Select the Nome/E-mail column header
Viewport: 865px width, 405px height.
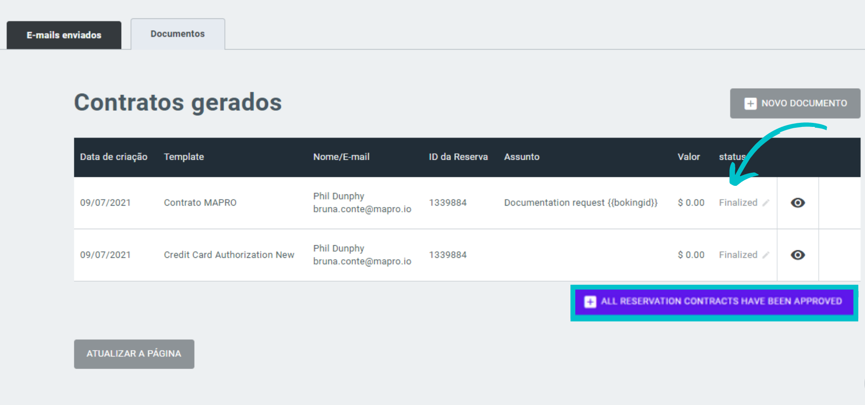point(341,157)
